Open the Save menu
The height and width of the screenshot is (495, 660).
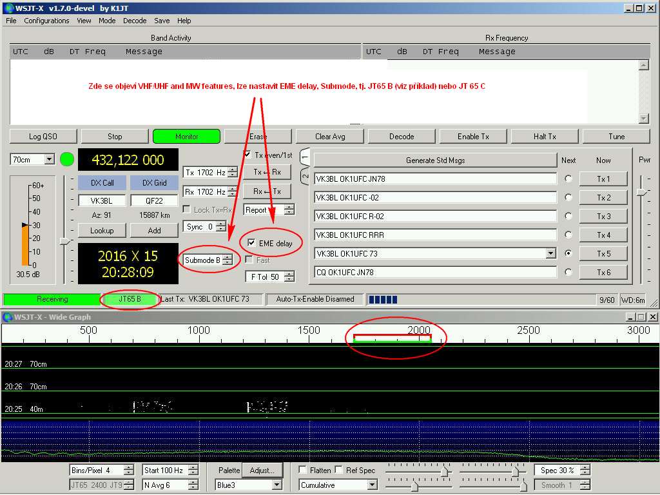(162, 21)
